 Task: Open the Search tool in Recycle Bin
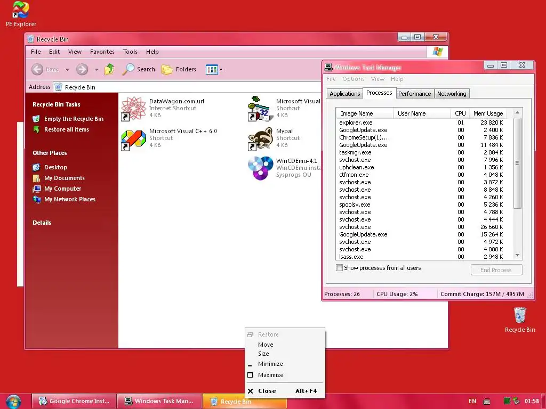click(x=139, y=69)
